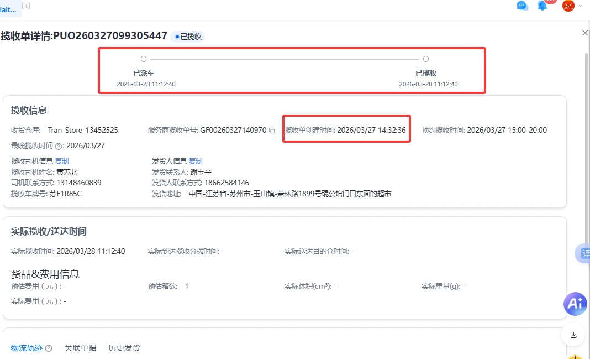
Task: Switch to the 历史发货 tab
Action: click(x=124, y=348)
